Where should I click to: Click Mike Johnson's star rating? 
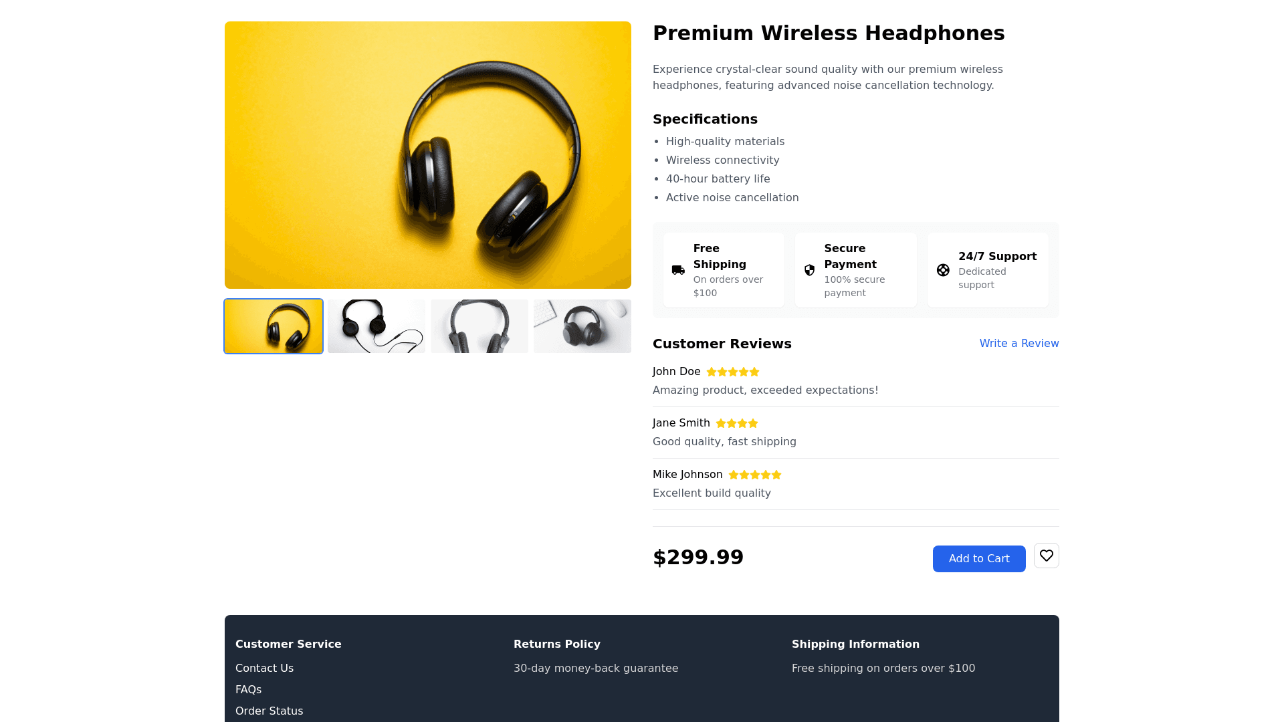point(754,475)
